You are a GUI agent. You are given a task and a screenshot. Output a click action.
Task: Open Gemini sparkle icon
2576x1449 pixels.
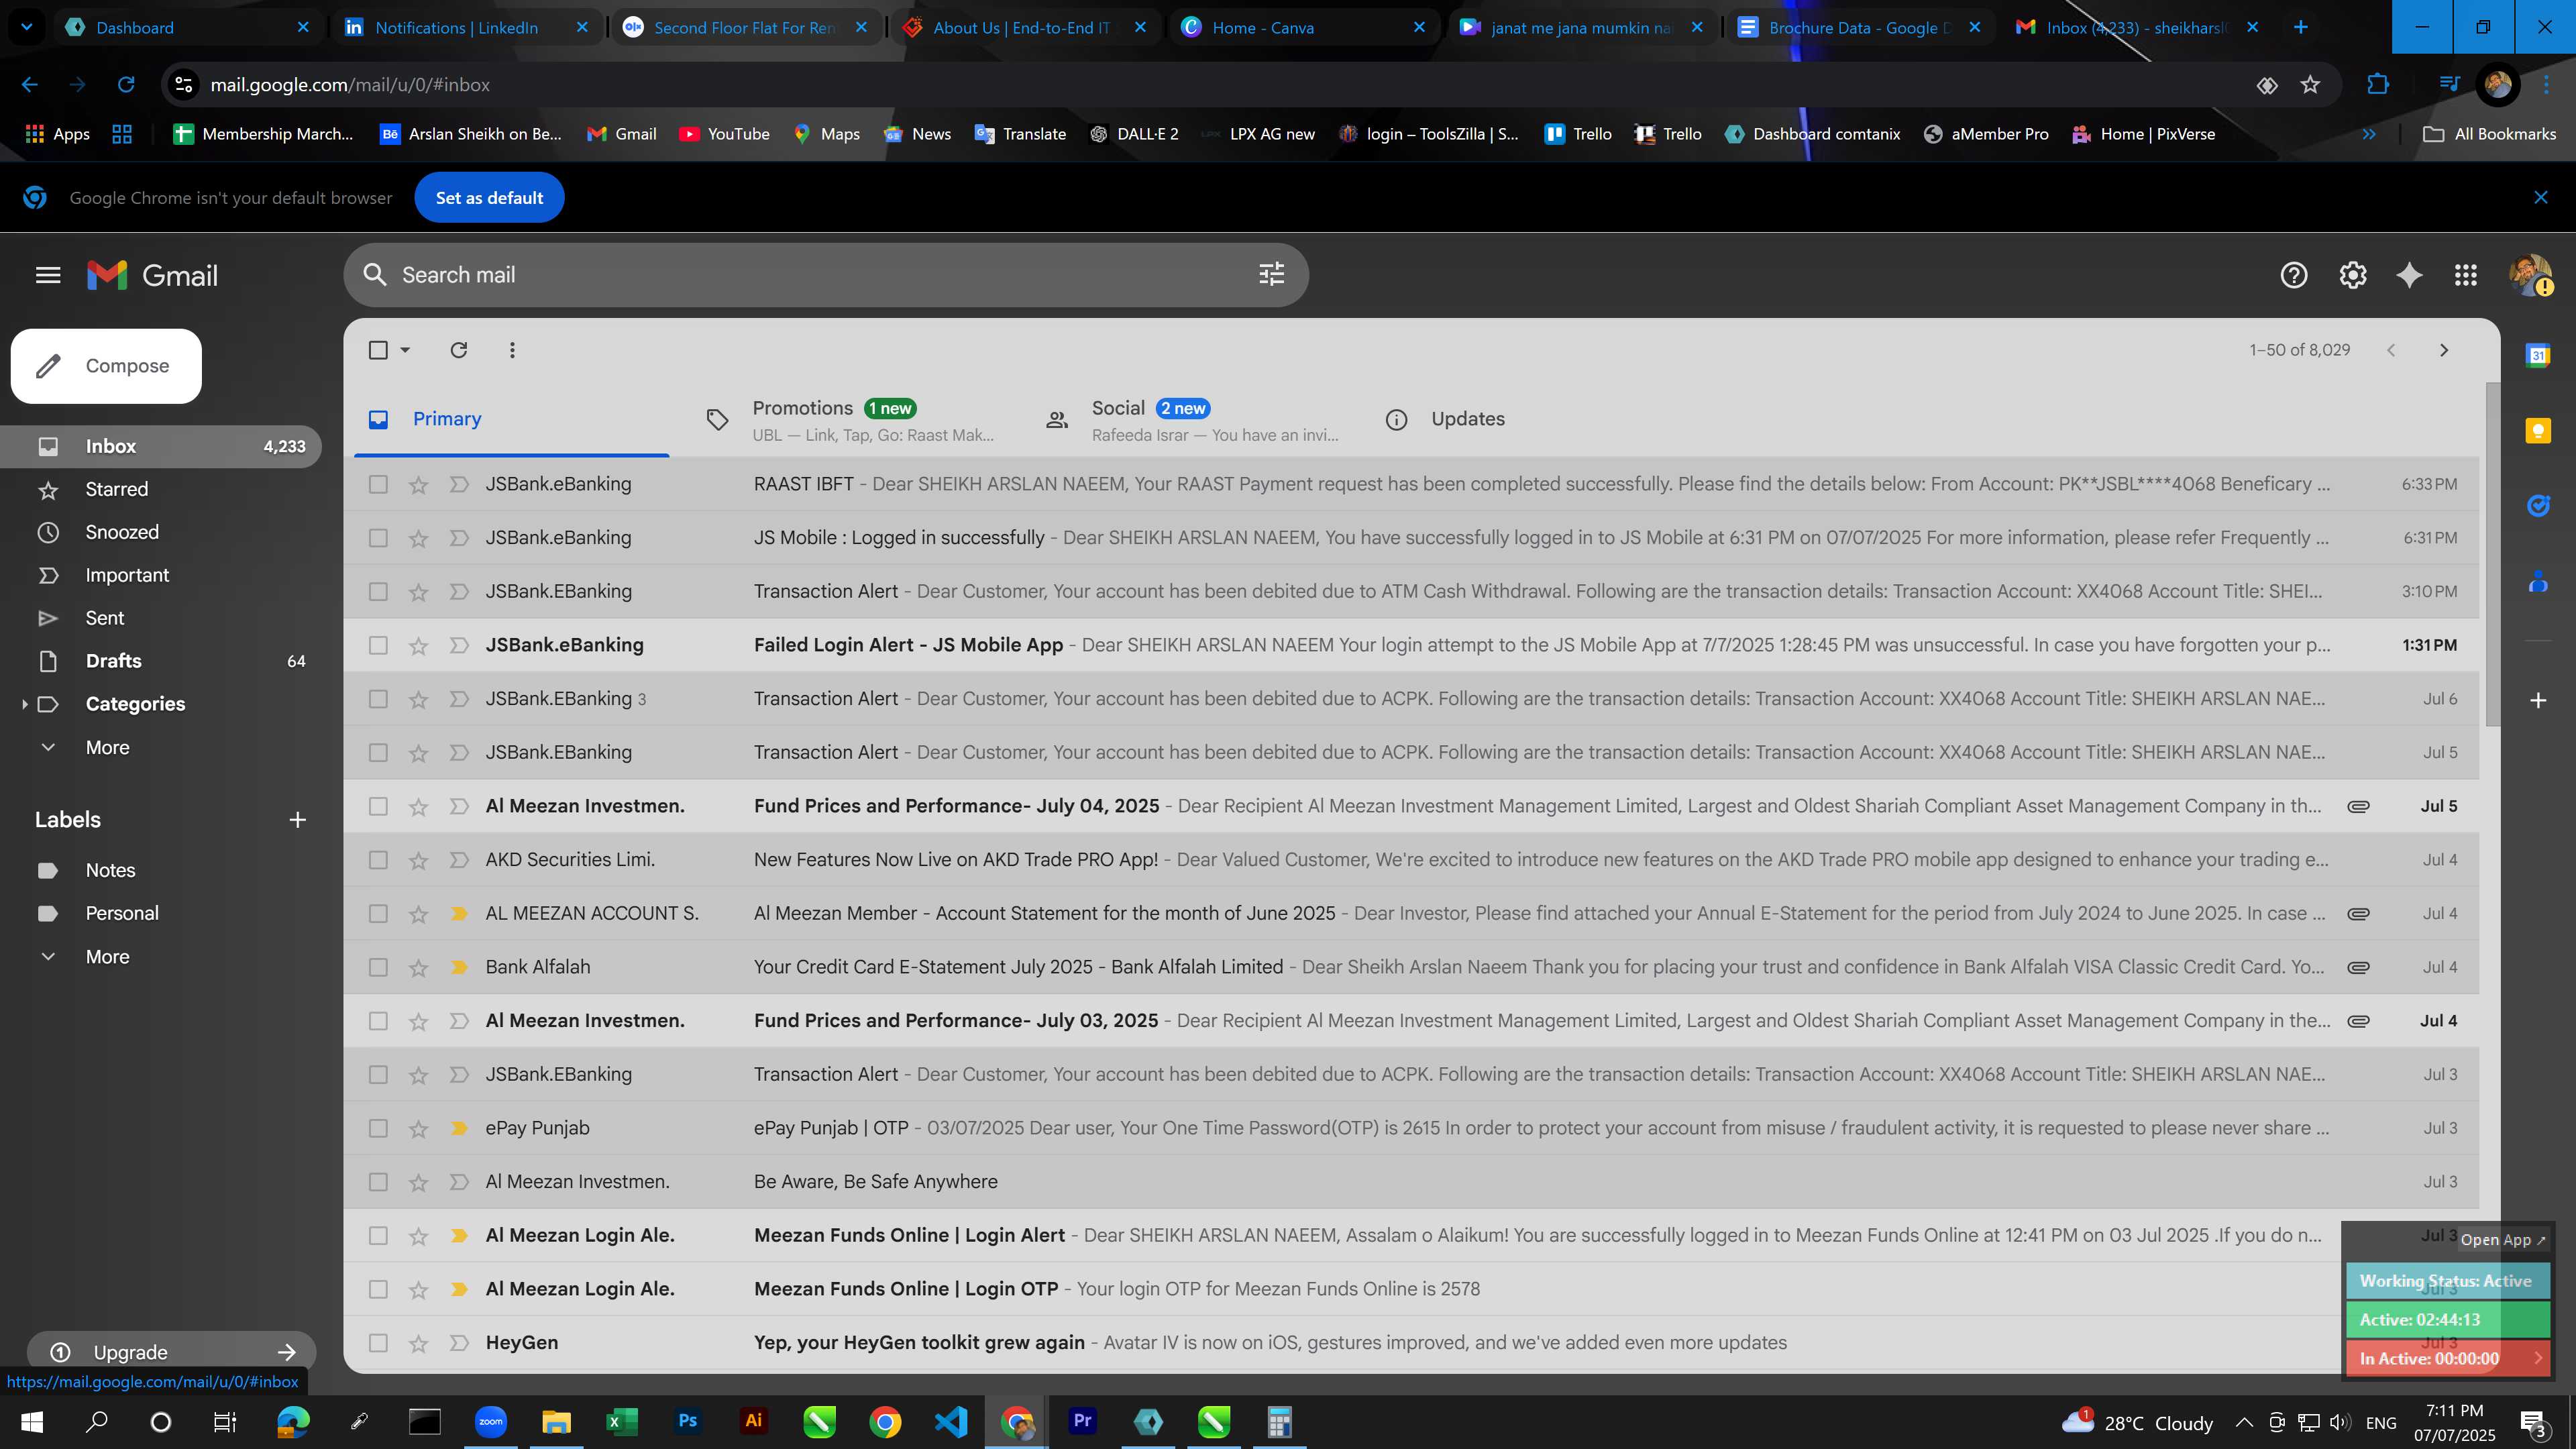click(2409, 275)
